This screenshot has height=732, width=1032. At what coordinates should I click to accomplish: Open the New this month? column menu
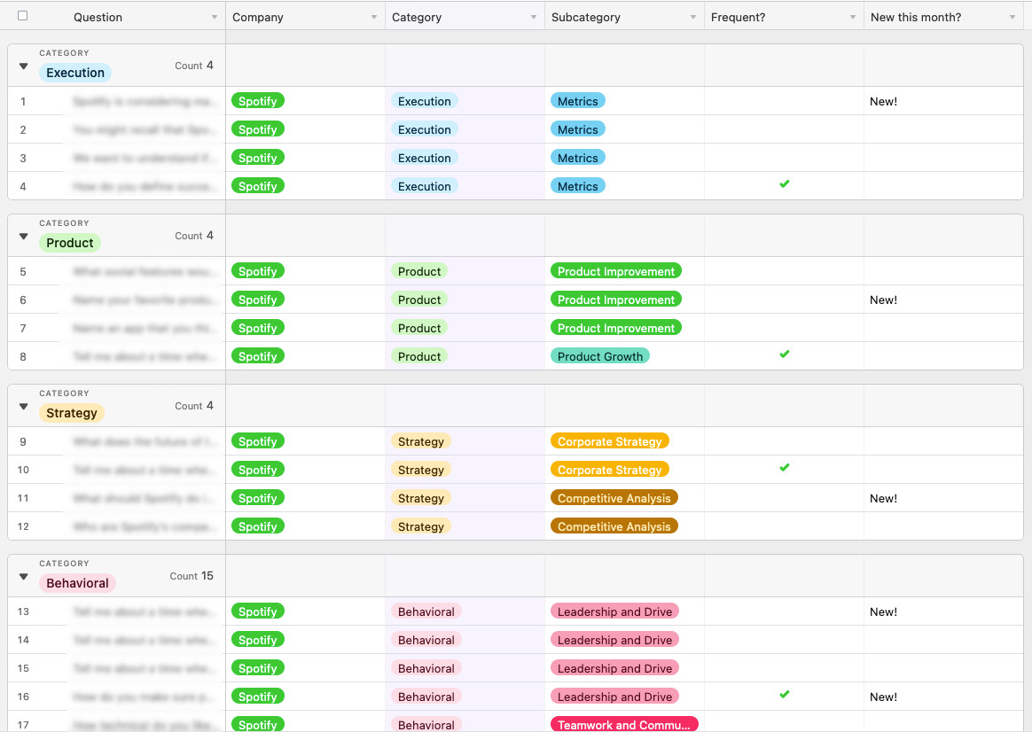pyautogui.click(x=1012, y=18)
